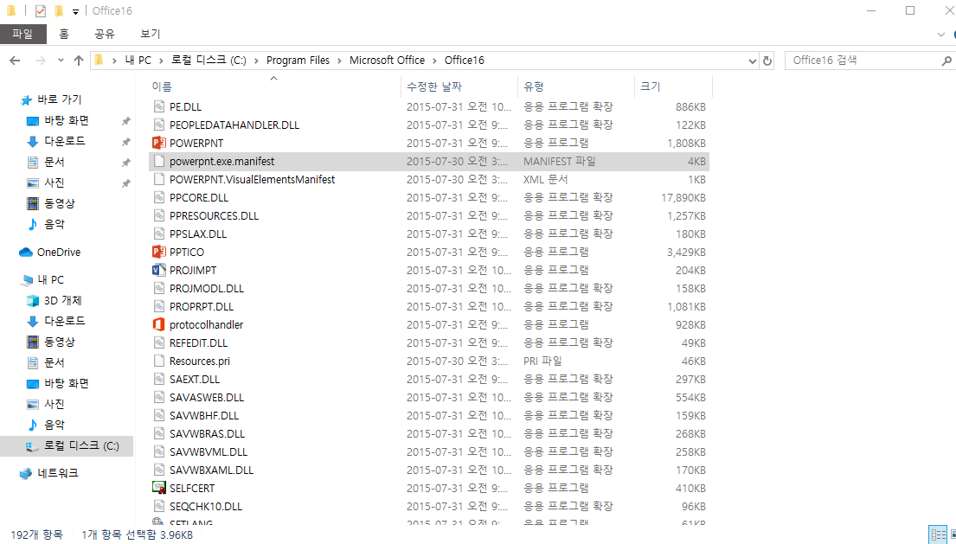Screen dimensions: 956x544
Task: Select POWERPNT.VisualElementsManifest file
Action: (x=429, y=180)
